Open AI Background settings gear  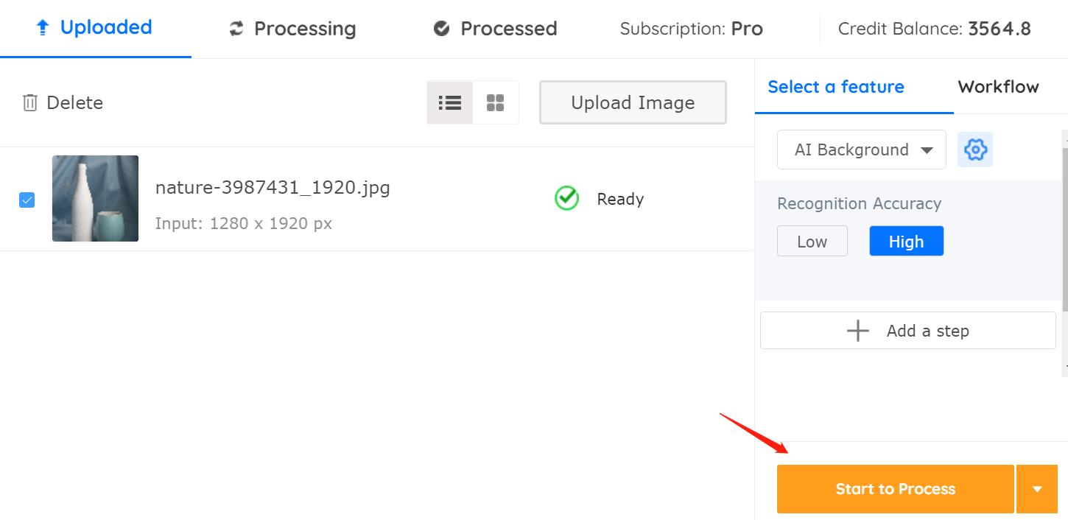click(x=975, y=150)
